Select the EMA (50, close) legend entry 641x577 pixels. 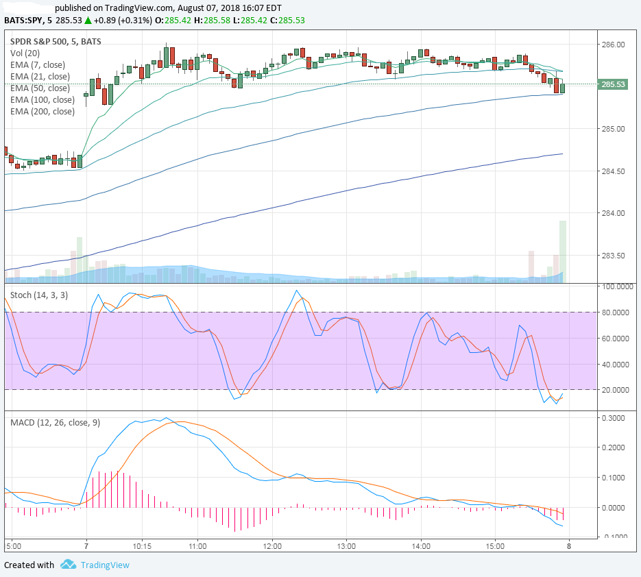40,88
